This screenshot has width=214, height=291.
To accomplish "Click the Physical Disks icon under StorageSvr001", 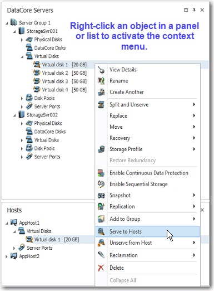I will coord(29,40).
